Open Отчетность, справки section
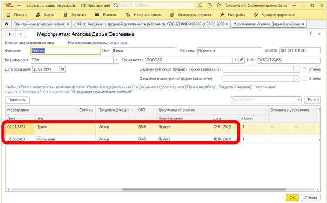Image resolution: width=327 pixels, height=203 pixels. pos(191,15)
